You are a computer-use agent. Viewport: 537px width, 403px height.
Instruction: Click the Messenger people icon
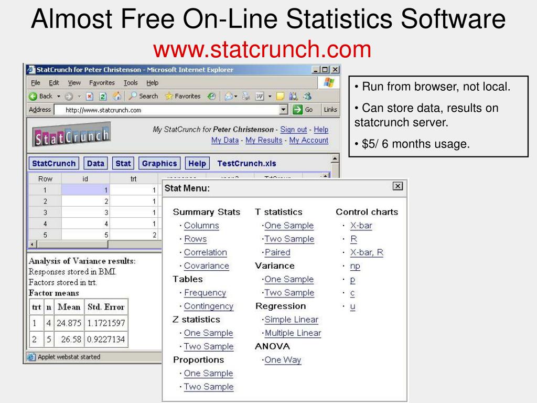307,97
